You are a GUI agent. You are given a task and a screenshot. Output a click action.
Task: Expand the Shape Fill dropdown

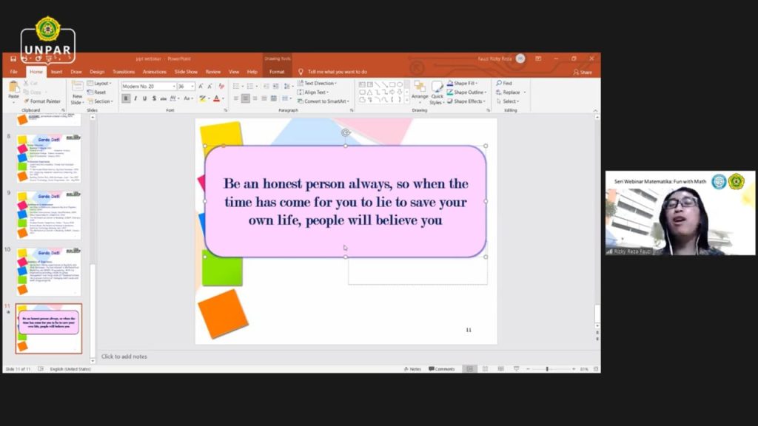(x=465, y=84)
